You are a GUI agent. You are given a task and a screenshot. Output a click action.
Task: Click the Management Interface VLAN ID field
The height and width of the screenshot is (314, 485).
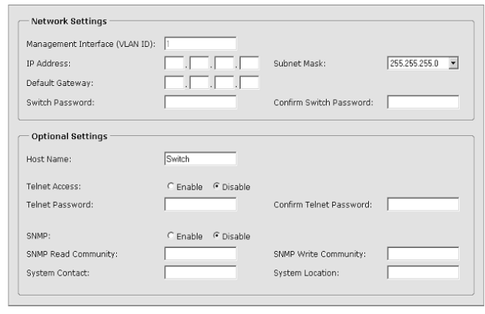point(200,44)
